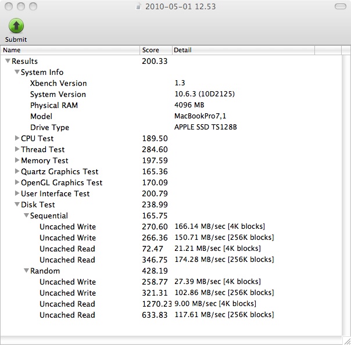This screenshot has width=351, height=345.
Task: Click the Xbench version value 1.3
Action: click(180, 83)
